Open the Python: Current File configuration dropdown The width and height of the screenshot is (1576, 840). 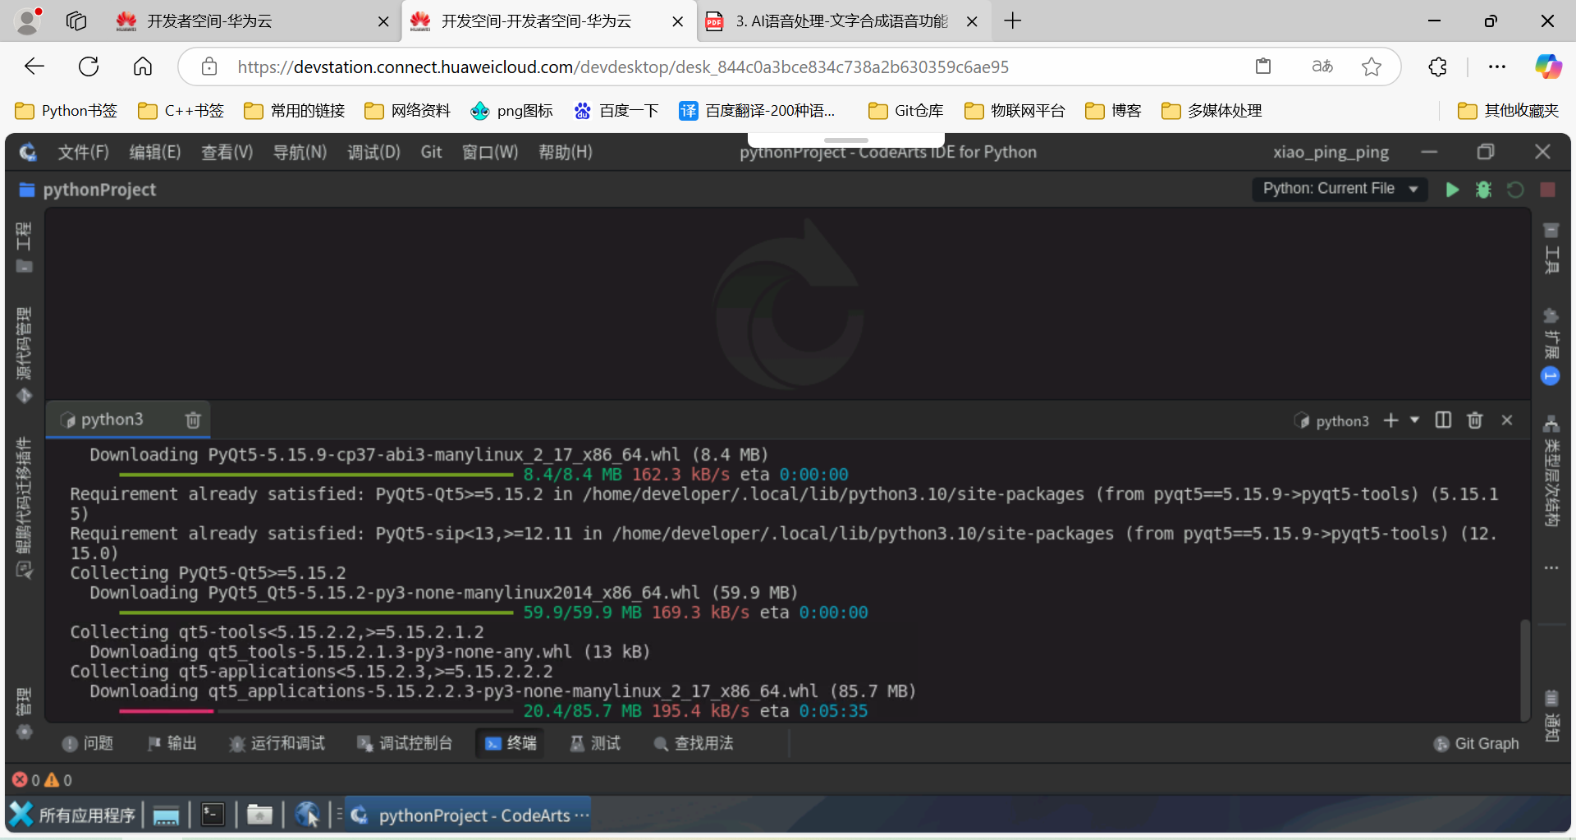1339,189
